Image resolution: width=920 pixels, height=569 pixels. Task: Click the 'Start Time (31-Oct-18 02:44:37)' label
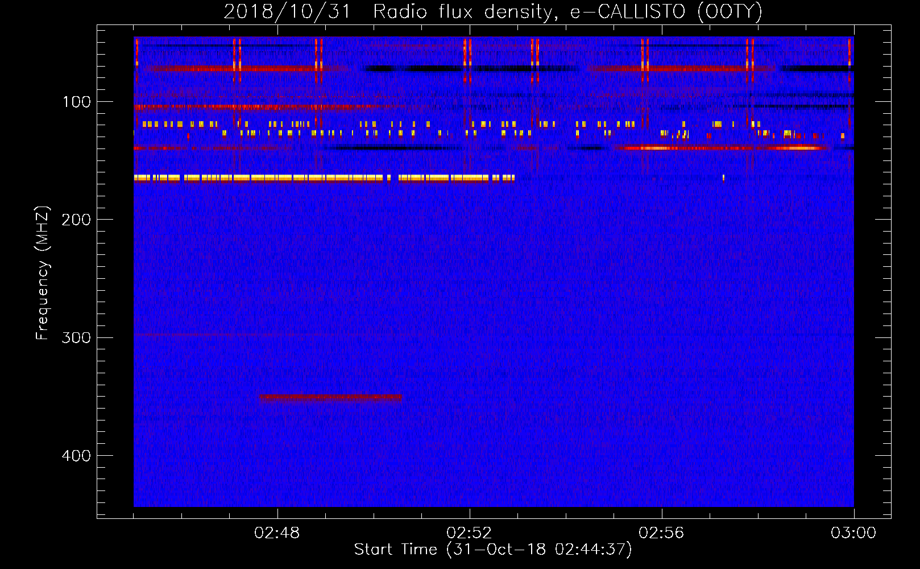click(493, 550)
